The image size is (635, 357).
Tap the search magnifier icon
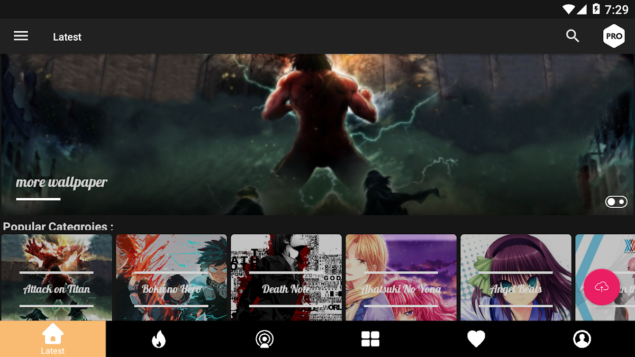point(573,36)
